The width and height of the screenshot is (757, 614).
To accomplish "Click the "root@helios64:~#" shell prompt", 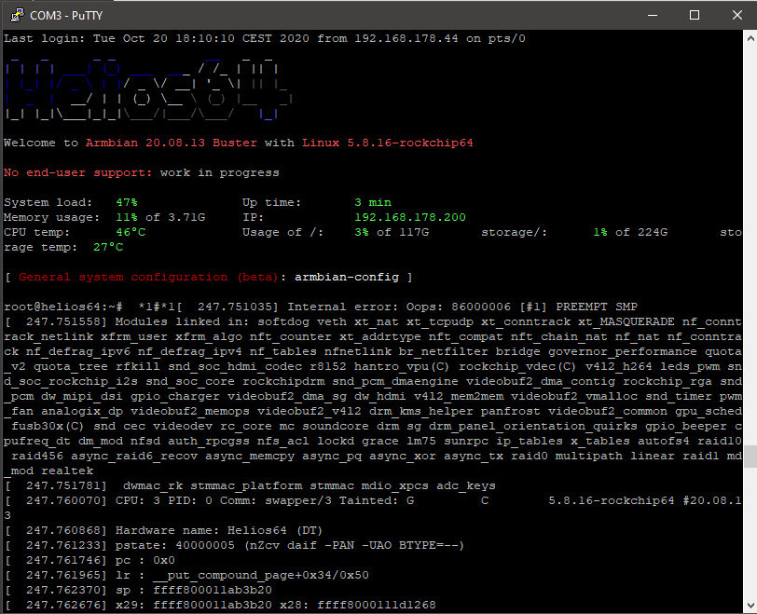I will (63, 307).
